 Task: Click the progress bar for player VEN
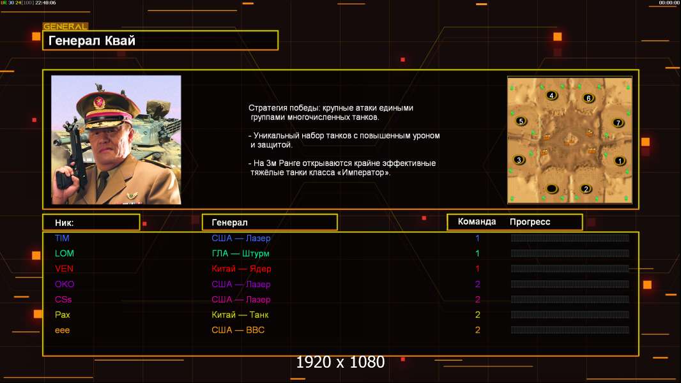tap(570, 269)
